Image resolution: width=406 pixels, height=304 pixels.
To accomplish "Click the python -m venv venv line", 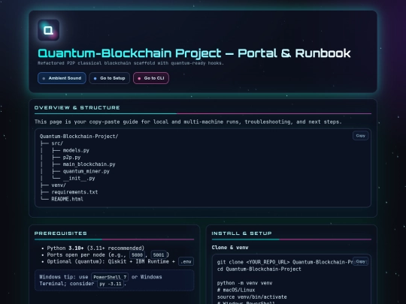I will click(244, 283).
